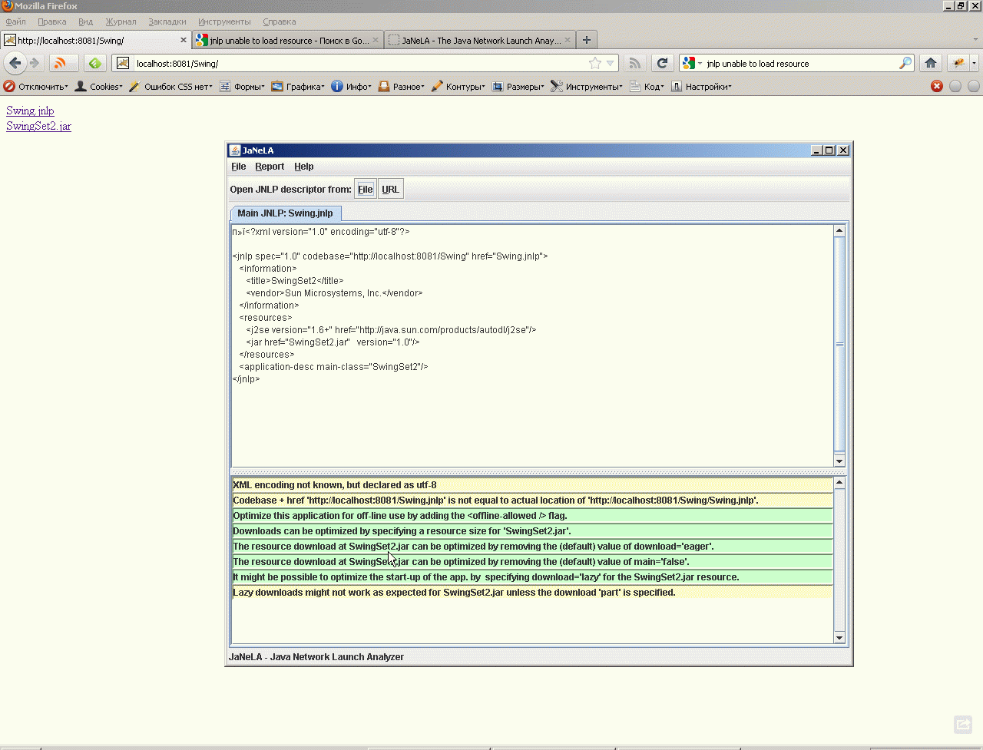
Task: Open Firefox Справка menu
Action: point(279,21)
